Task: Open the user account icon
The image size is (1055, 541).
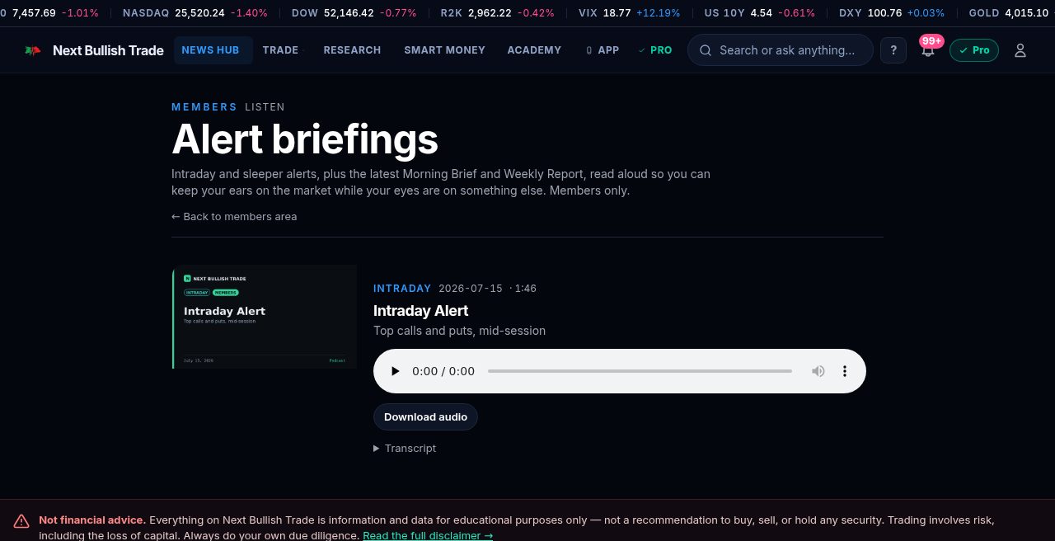Action: click(1020, 50)
